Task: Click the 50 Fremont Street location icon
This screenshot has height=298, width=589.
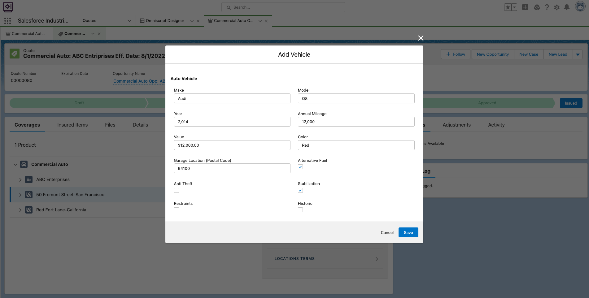Action: [29, 195]
